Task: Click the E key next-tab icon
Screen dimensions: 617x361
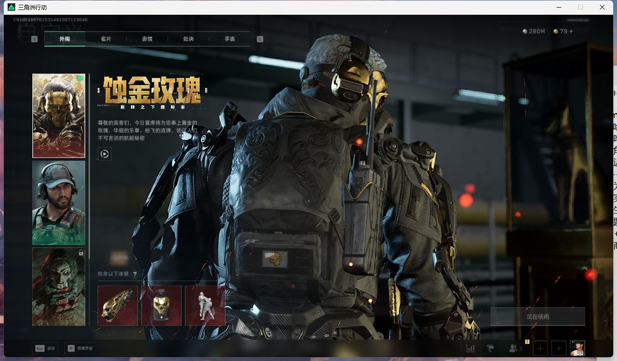Action: (x=260, y=39)
